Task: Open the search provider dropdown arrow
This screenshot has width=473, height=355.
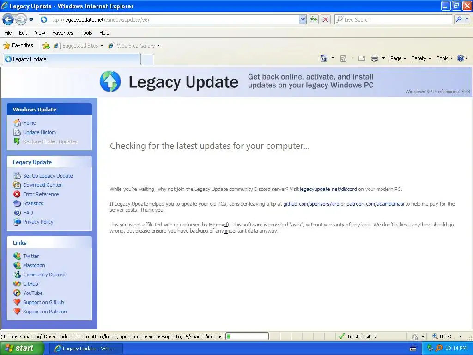Action: [x=467, y=20]
